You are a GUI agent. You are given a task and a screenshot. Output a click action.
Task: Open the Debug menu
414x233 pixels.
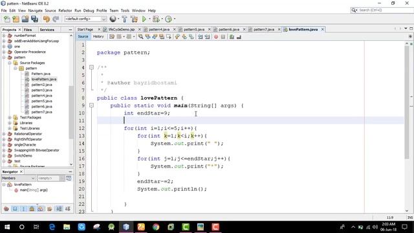[89, 10]
